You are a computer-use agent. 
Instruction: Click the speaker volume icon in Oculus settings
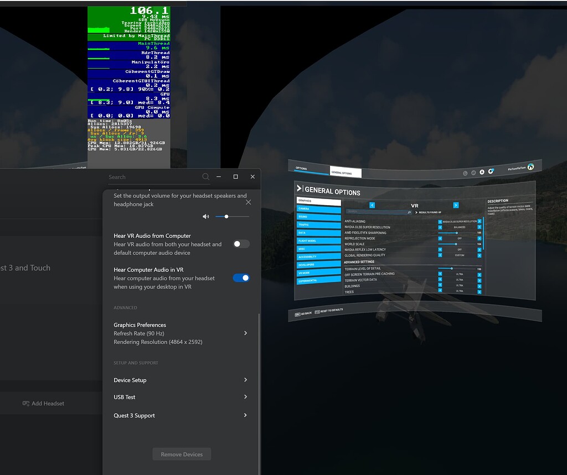click(x=206, y=217)
